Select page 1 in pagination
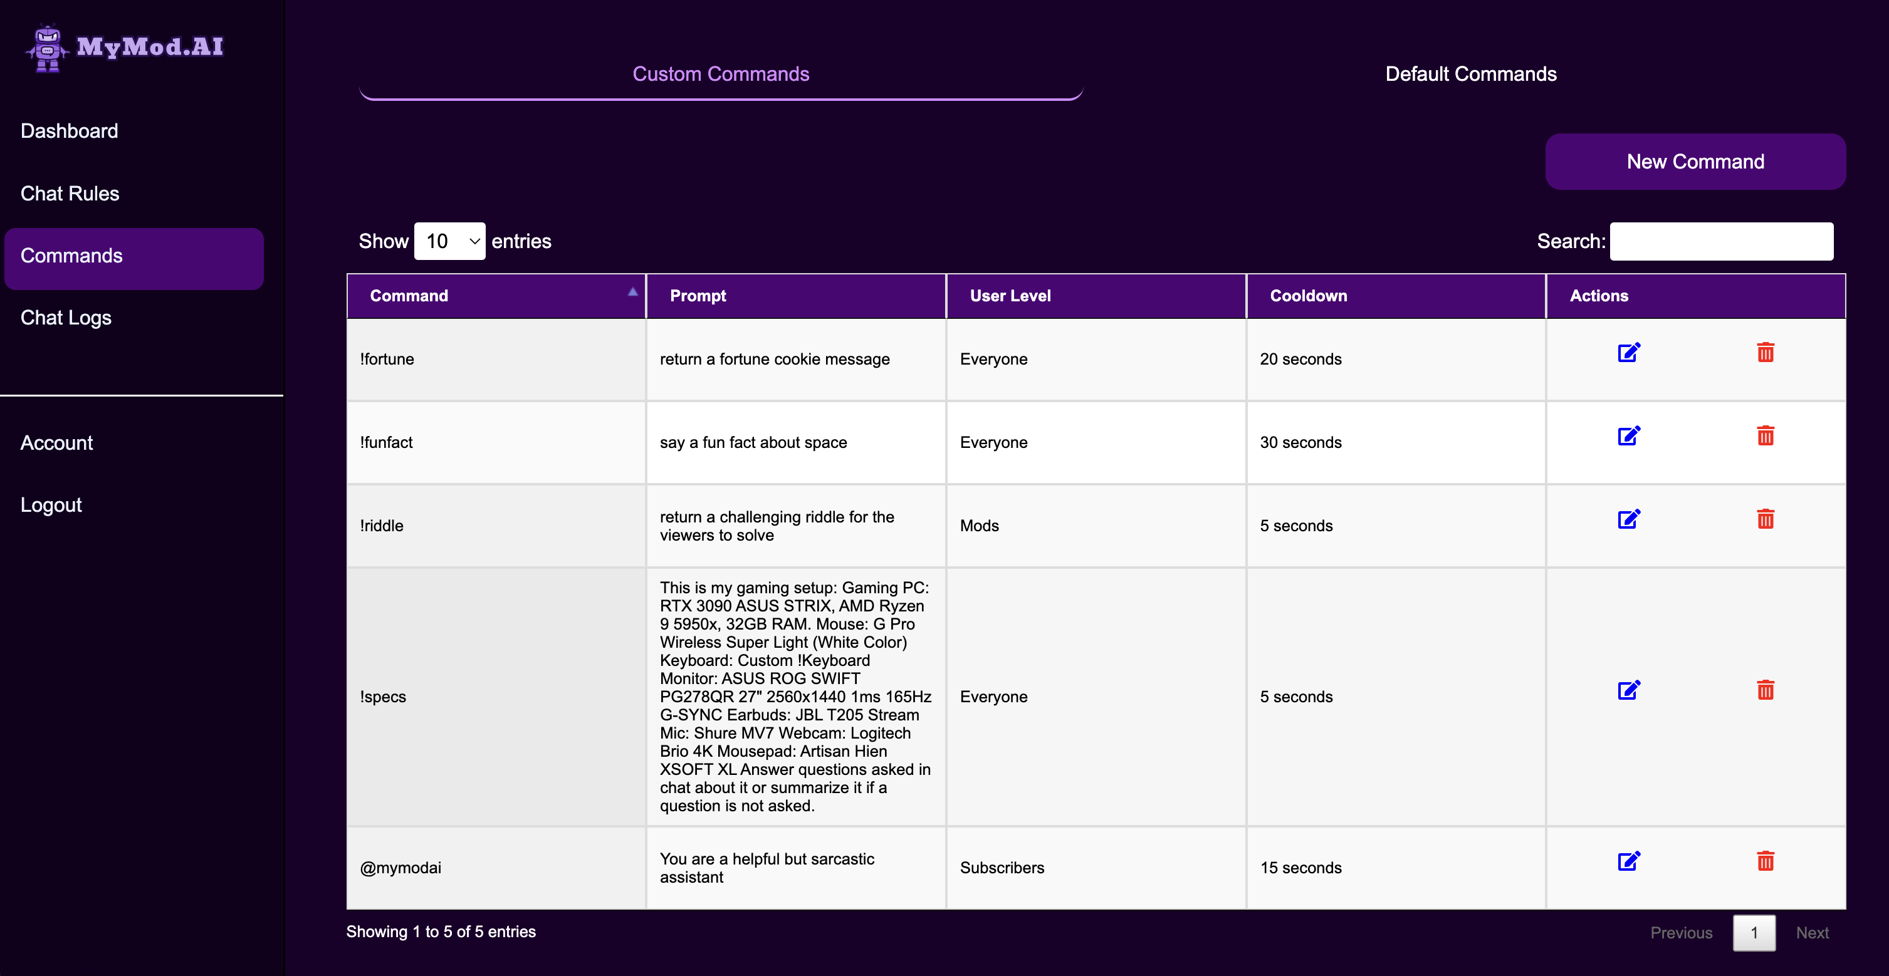The height and width of the screenshot is (976, 1889). 1754,933
